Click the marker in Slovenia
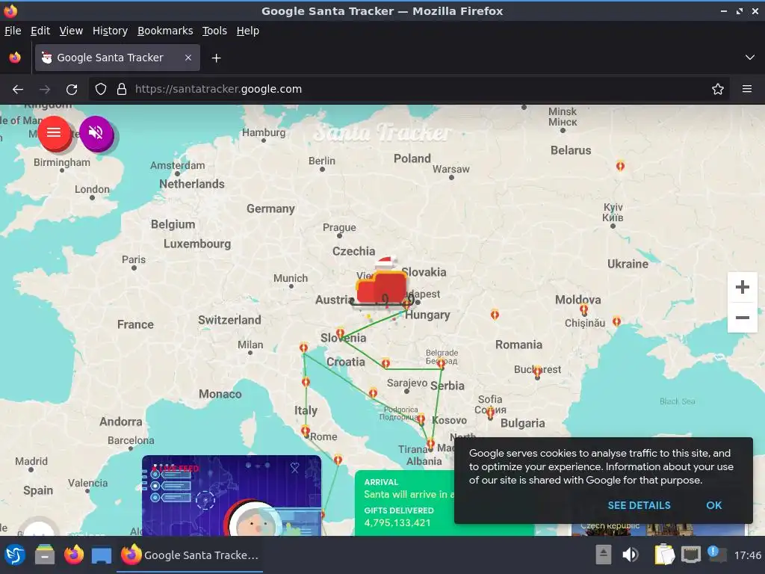Screen dimensions: 765x574 340,333
